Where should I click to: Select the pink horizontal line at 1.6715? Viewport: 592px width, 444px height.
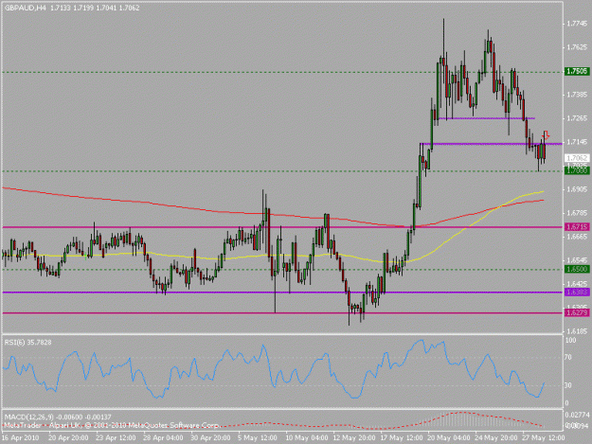pyautogui.click(x=282, y=227)
